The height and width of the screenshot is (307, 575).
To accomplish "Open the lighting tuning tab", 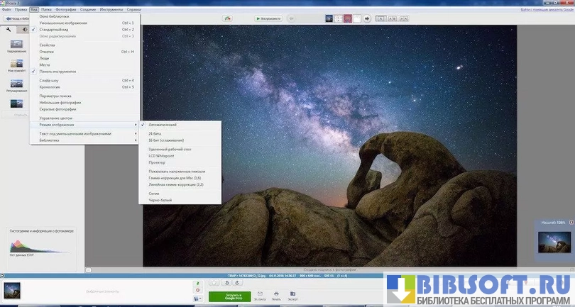I will coord(23,30).
